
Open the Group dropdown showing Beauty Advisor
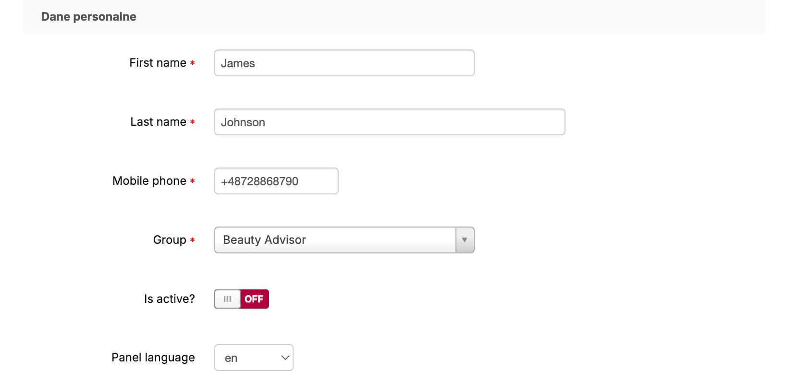pyautogui.click(x=335, y=240)
